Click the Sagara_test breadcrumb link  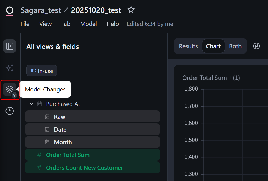(41, 10)
